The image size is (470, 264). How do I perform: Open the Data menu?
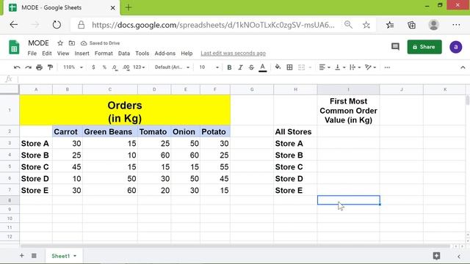click(124, 54)
